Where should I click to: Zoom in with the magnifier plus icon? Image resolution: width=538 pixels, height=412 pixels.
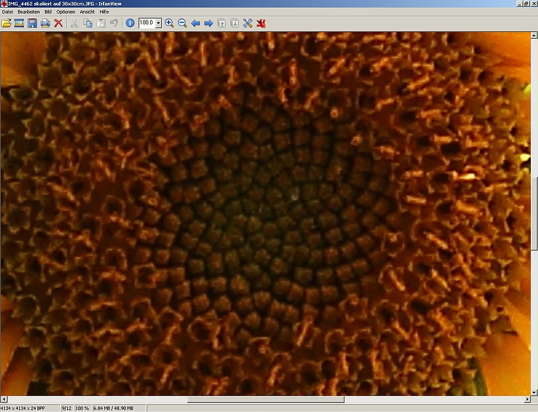(169, 23)
